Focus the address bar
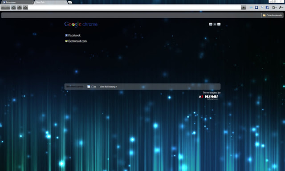285x171 pixels. pos(134,8)
